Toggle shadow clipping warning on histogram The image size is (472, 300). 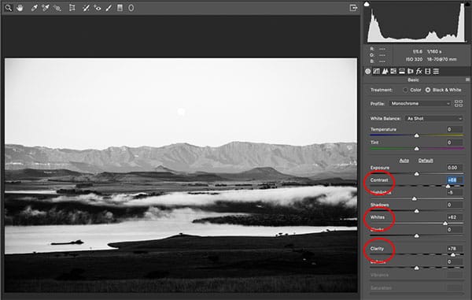point(367,4)
